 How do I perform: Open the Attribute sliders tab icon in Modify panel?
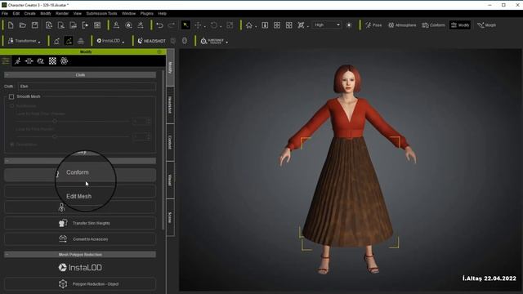[x=6, y=60]
